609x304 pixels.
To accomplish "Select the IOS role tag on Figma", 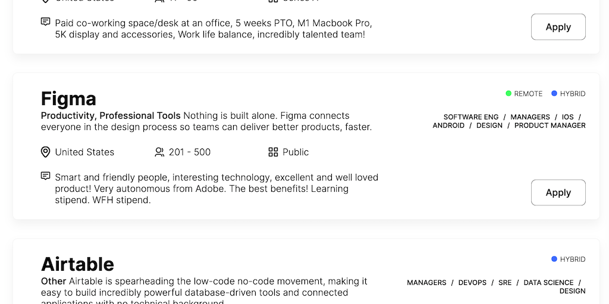I will point(568,117).
